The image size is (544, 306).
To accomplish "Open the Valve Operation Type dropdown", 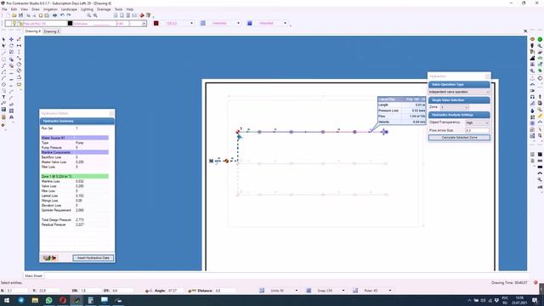I will [459, 92].
